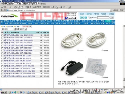Stop page loading with the Stop icon
The width and height of the screenshot is (125, 94).
[x=15, y=7]
